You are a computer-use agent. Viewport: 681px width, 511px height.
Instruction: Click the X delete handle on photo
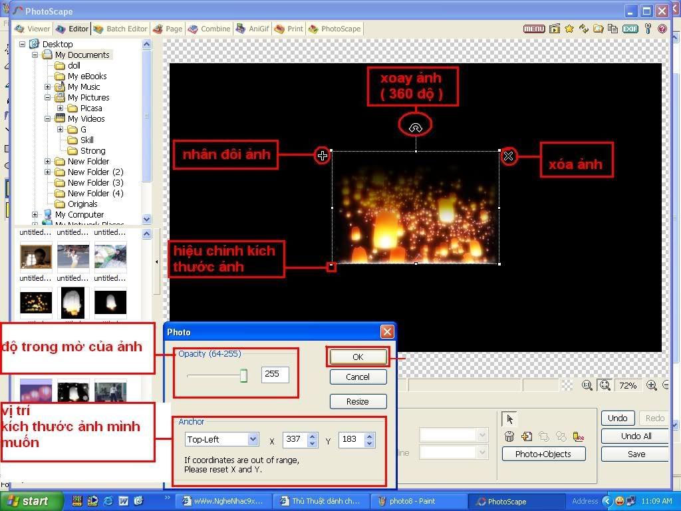pyautogui.click(x=509, y=156)
